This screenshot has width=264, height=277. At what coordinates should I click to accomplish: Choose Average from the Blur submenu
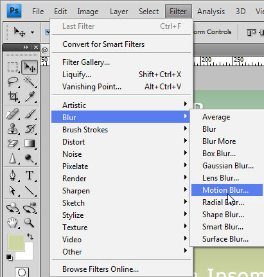click(227, 117)
